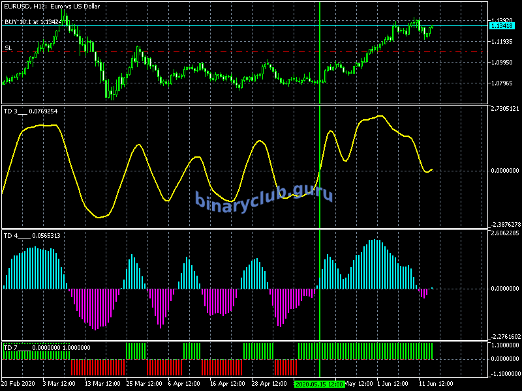Select the BUY 10.1 order label
This screenshot has width=522, height=391.
point(33,22)
